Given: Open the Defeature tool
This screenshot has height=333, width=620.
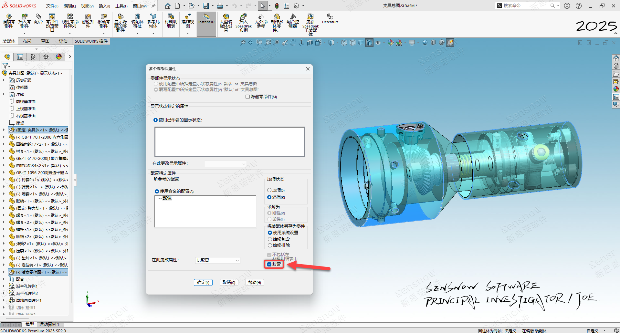Looking at the screenshot, I should (330, 19).
